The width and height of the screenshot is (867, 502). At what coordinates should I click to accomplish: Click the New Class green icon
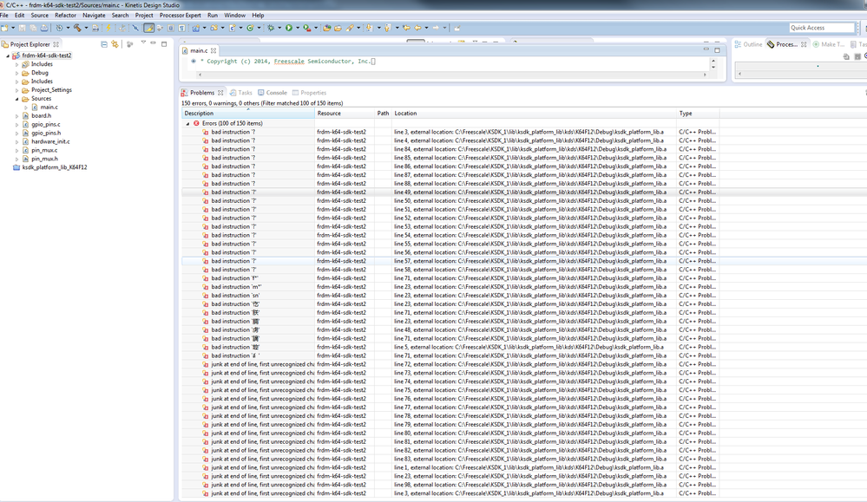click(251, 28)
